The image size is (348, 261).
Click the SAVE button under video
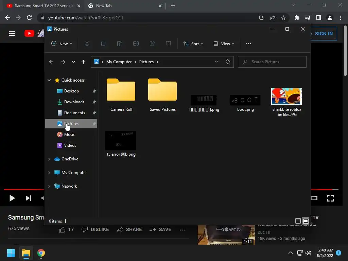160,229
